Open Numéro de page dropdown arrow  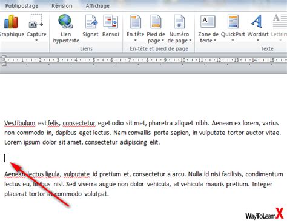(190, 41)
